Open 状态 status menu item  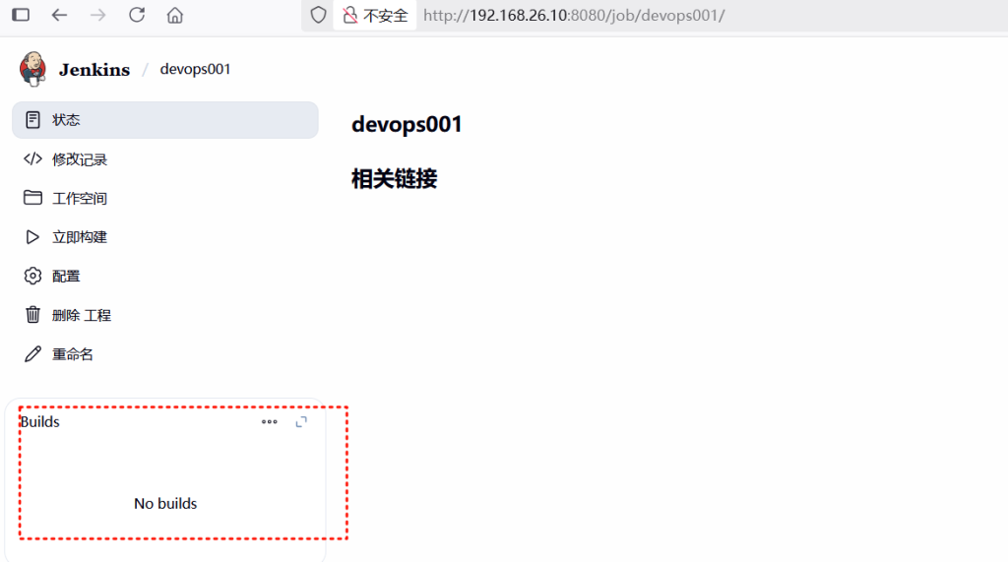[67, 120]
